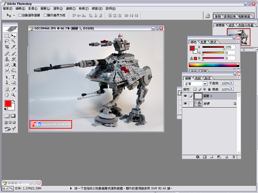258x193 pixels.
Task: Select the Crop tool
Action: point(7,47)
